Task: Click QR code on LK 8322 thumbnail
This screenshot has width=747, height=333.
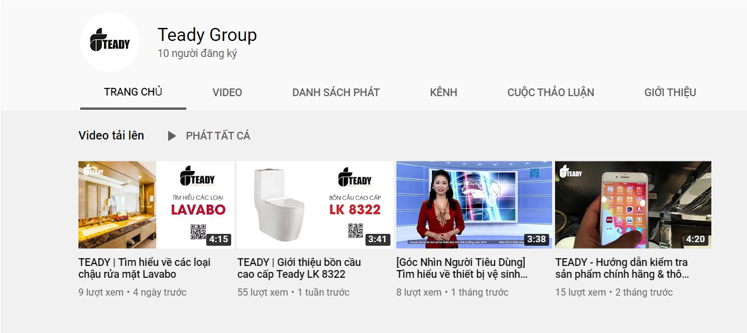Action: (355, 231)
